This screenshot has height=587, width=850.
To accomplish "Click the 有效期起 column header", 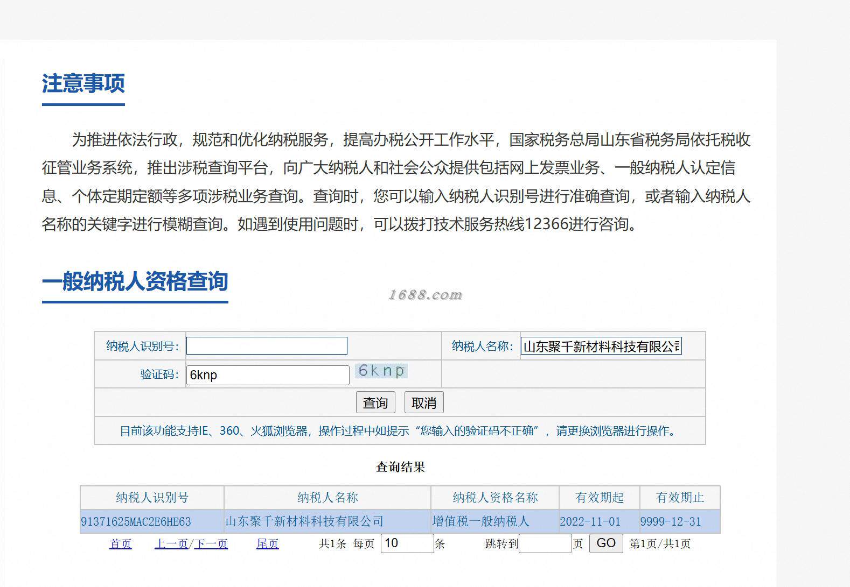I will click(x=600, y=498).
